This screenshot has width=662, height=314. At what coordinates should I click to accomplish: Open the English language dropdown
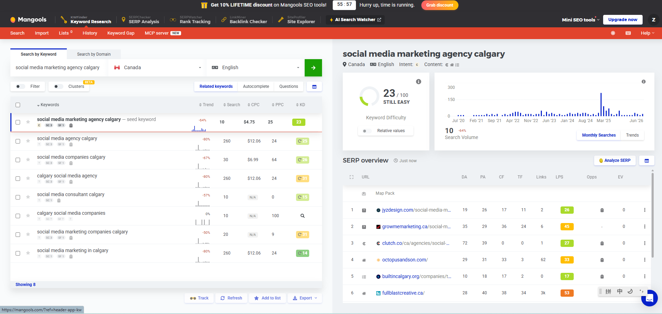pos(256,68)
